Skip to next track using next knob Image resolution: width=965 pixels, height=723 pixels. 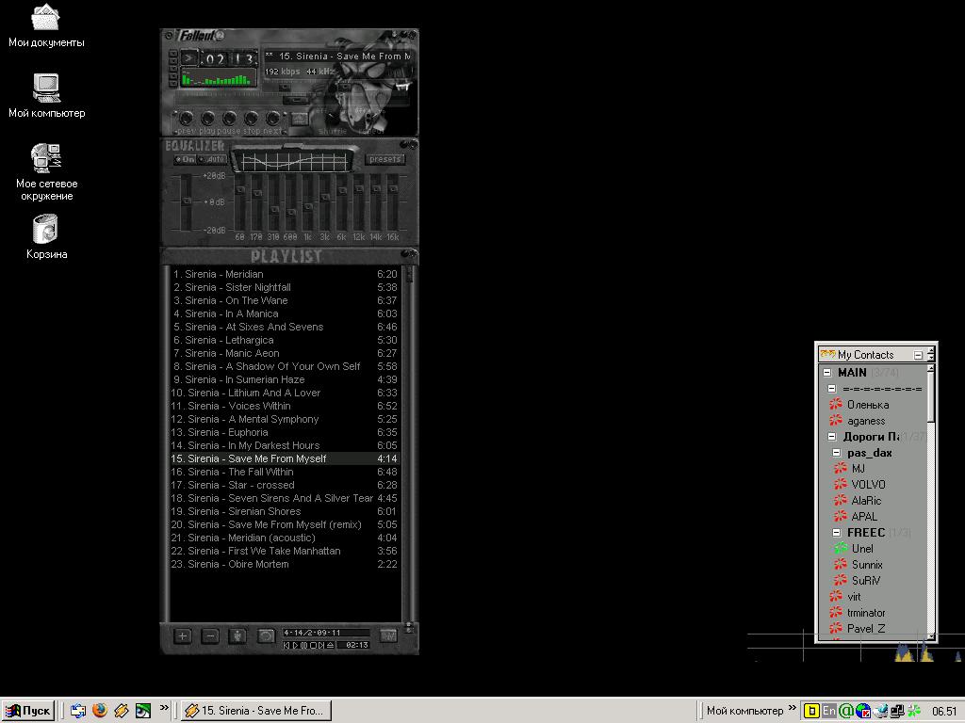(x=273, y=119)
